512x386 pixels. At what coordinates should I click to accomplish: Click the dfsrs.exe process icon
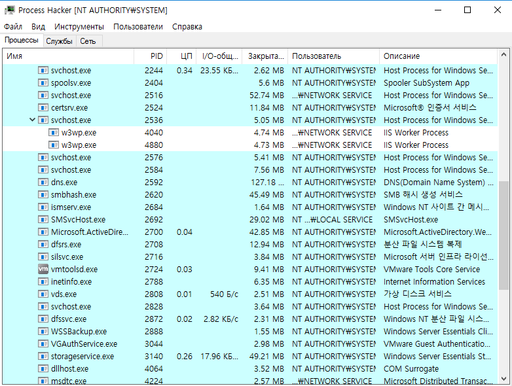(43, 245)
